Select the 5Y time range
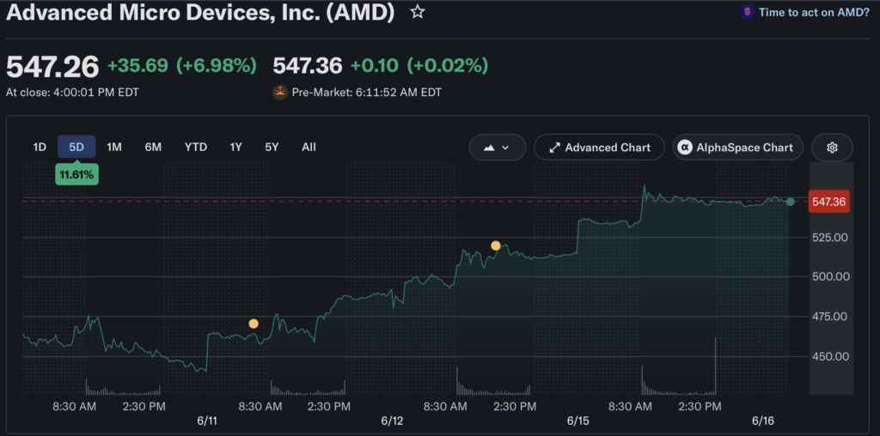880x436 pixels. point(272,148)
